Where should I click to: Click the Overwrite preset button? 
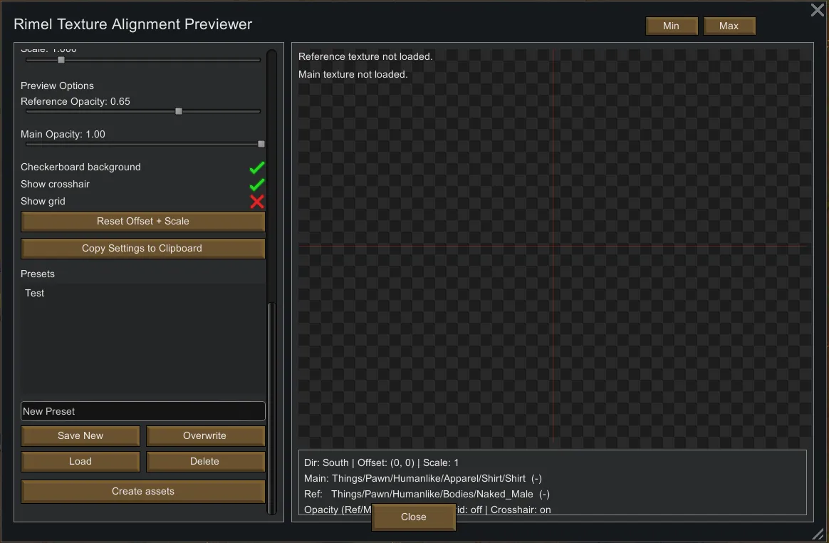coord(205,436)
